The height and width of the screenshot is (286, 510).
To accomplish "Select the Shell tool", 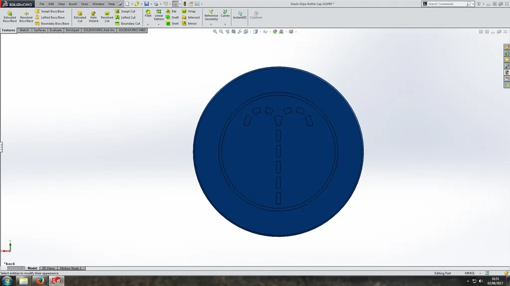I will 172,24.
